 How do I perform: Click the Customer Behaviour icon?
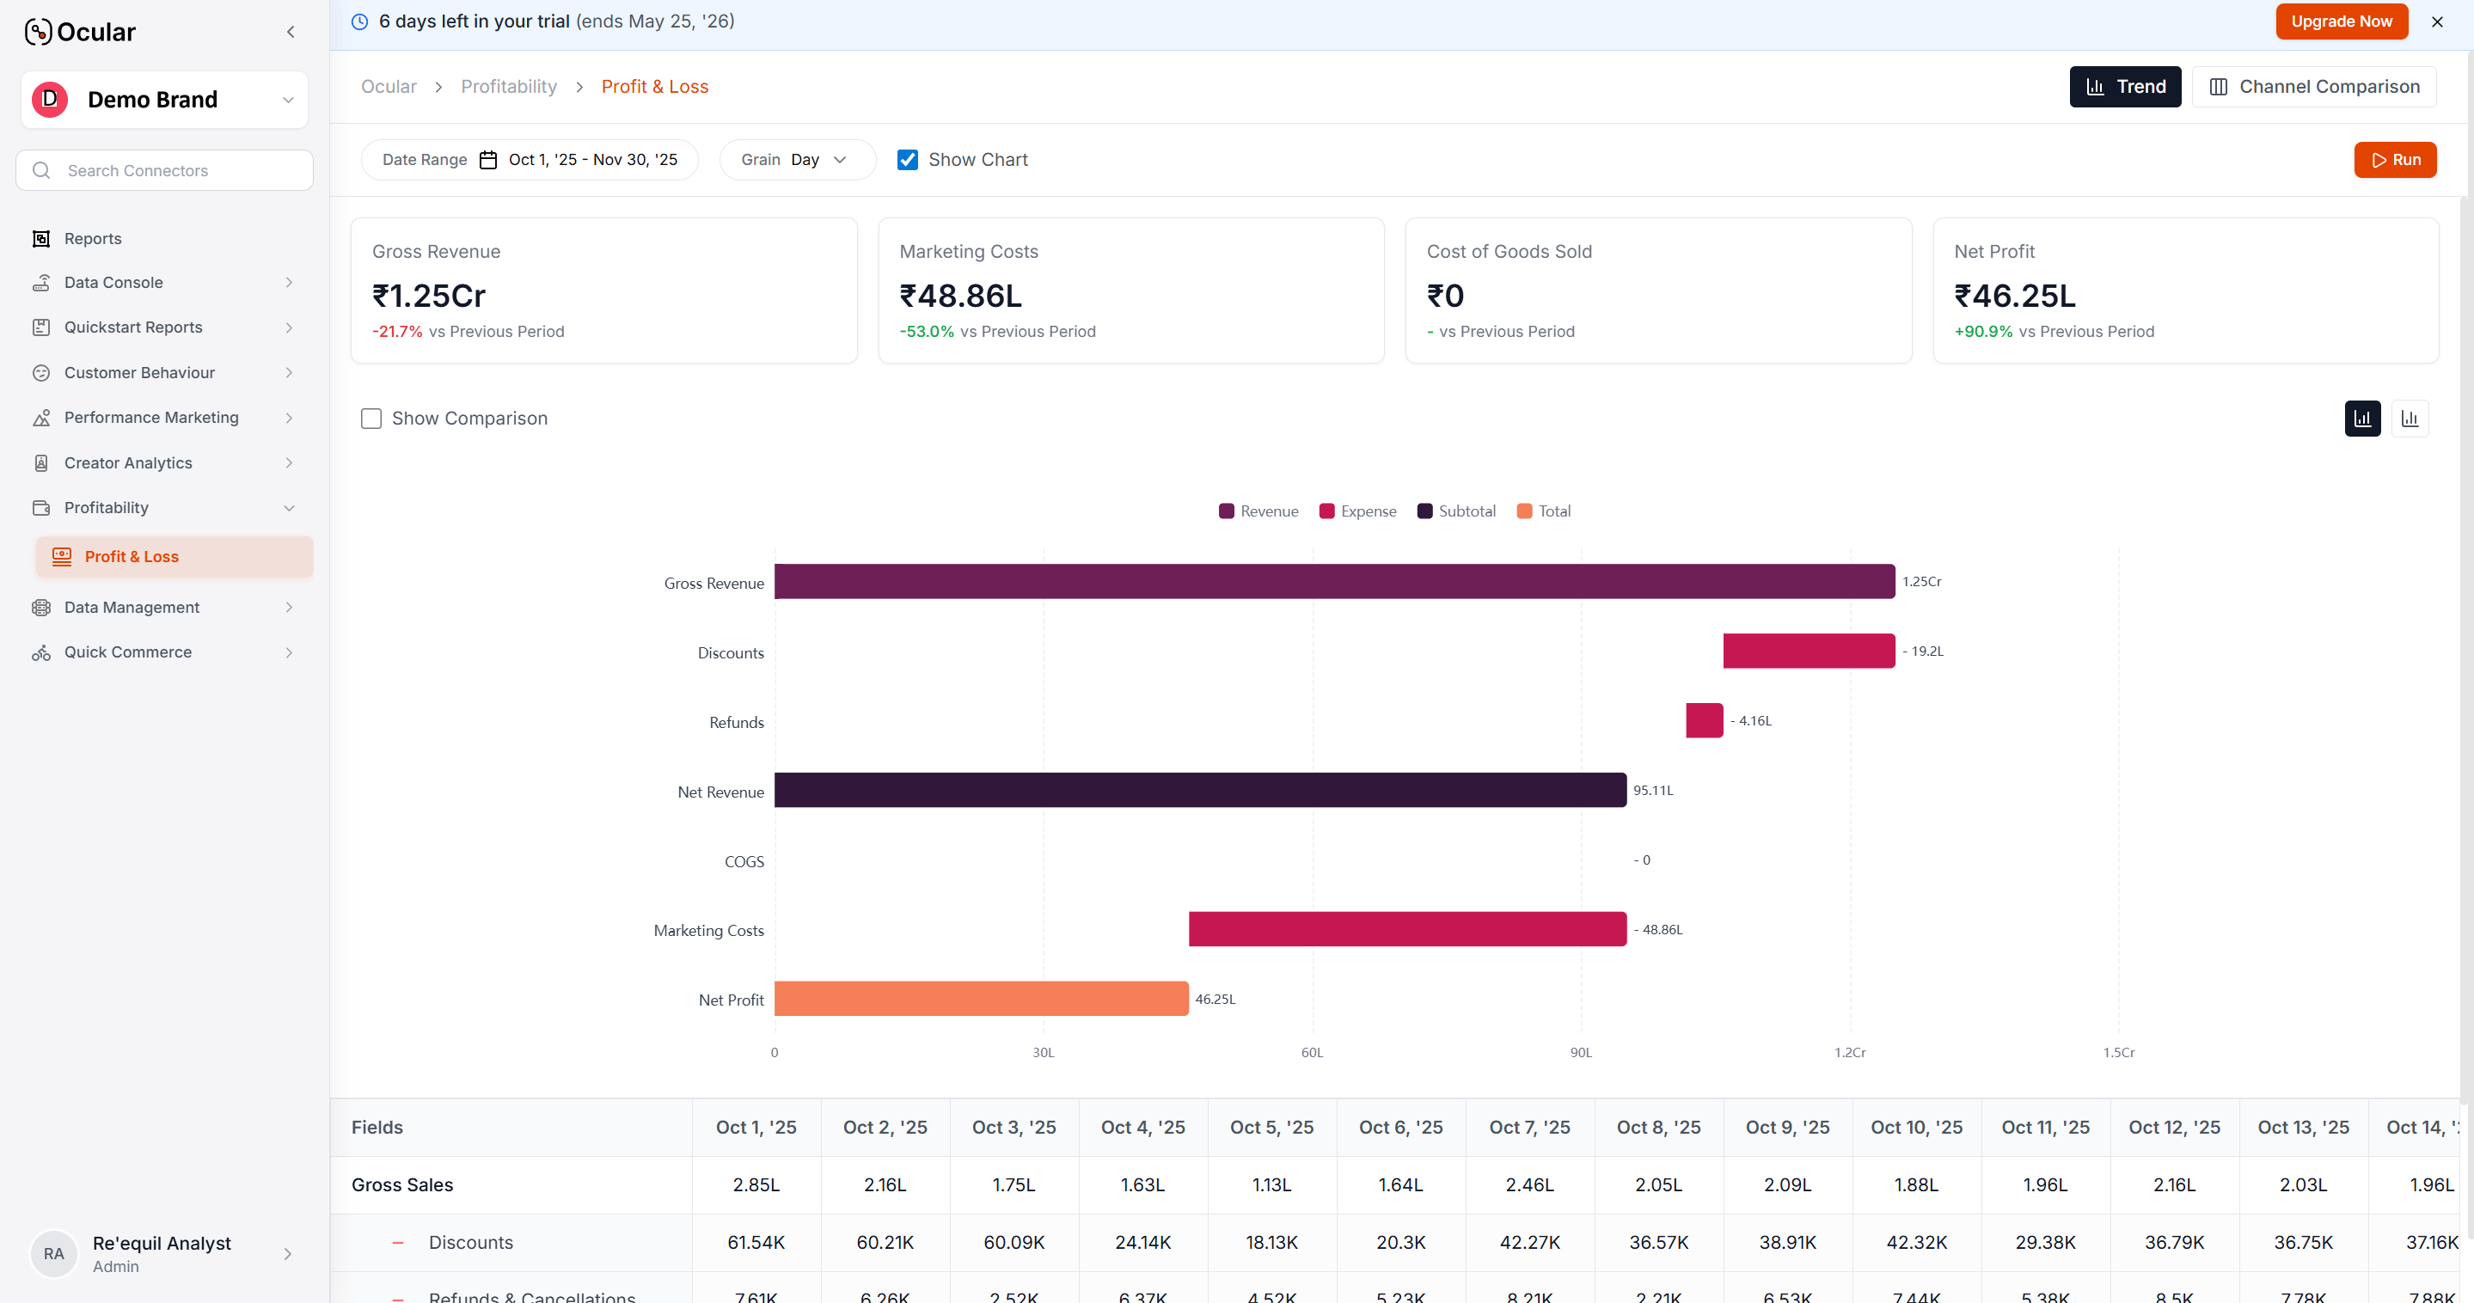click(x=41, y=372)
